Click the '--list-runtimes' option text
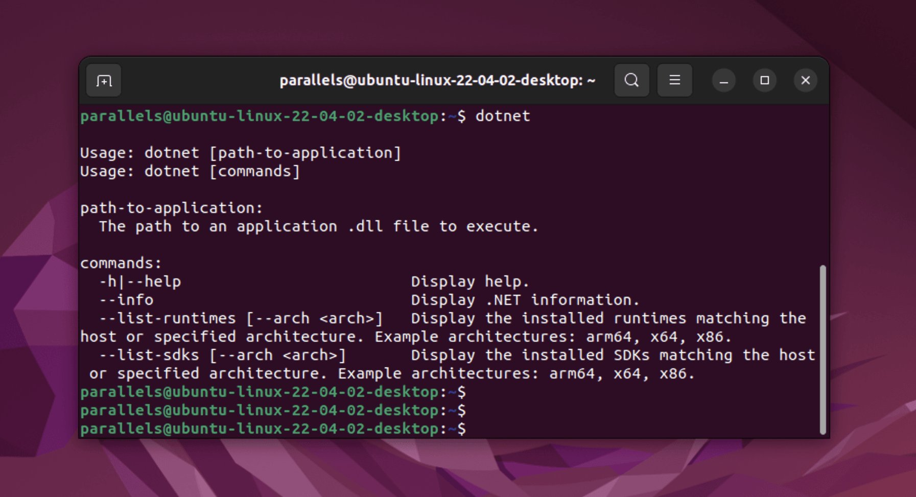 coord(168,318)
